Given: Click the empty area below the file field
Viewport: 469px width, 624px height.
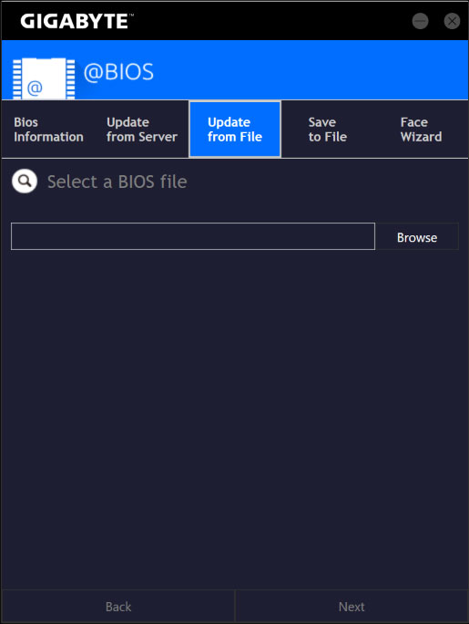Looking at the screenshot, I should point(235,420).
